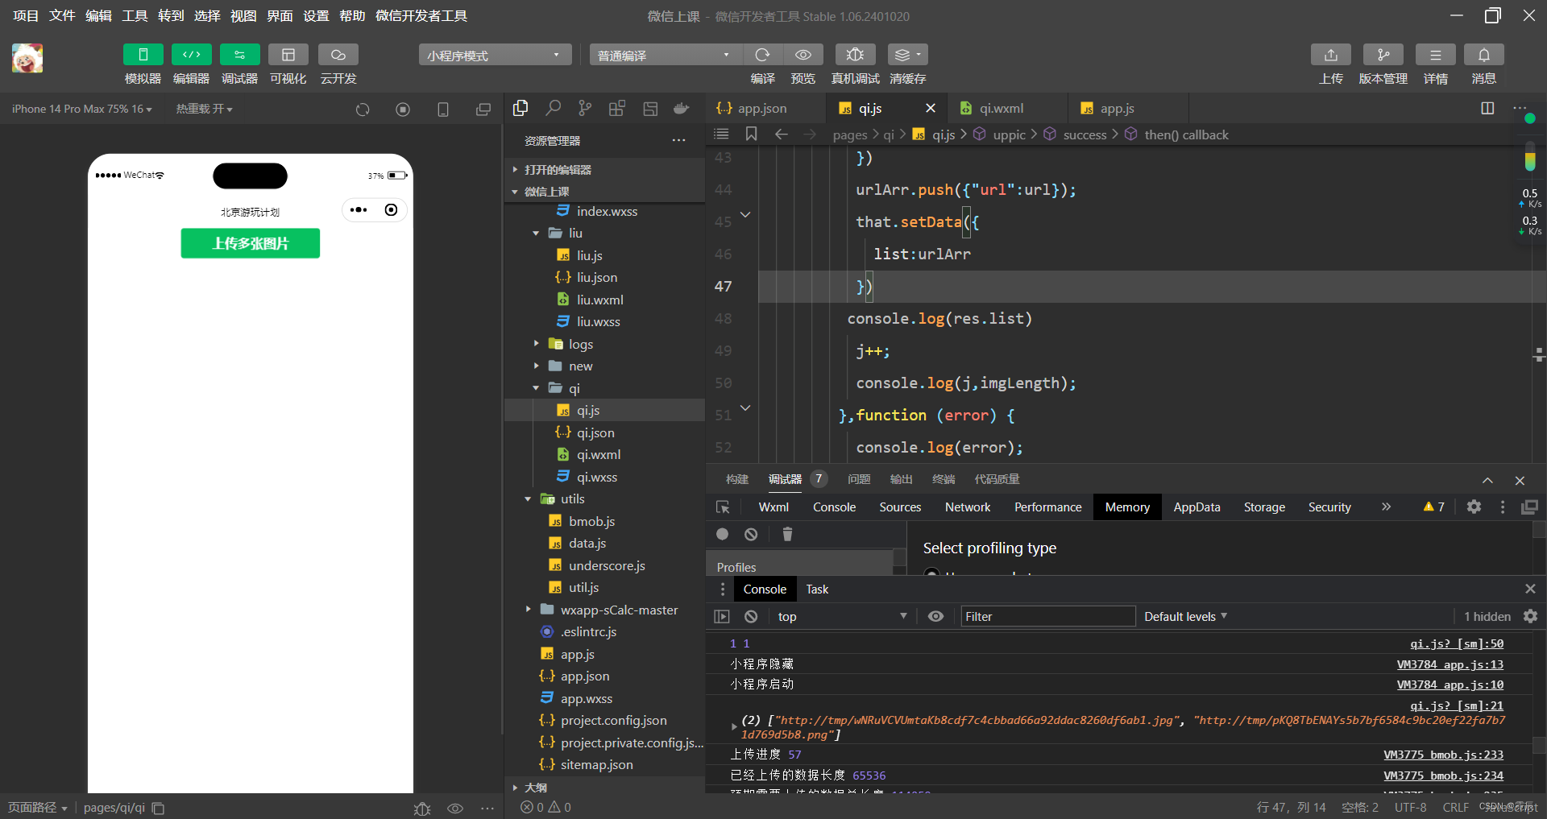The image size is (1547, 819).
Task: Open the source control branch icon
Action: click(585, 108)
